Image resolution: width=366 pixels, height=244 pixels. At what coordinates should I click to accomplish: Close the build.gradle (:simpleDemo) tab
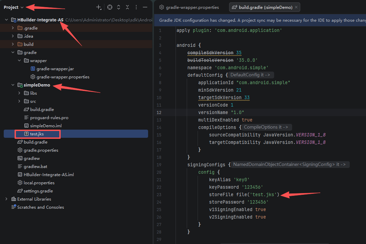(296, 7)
